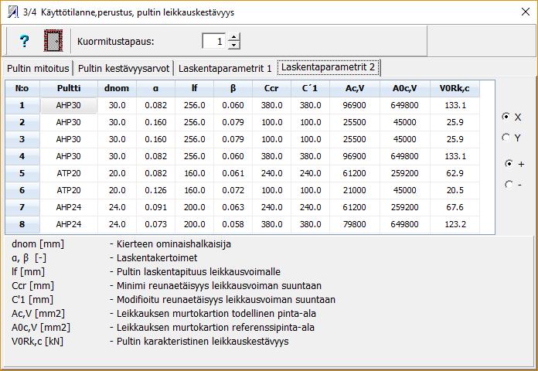
Task: Click the AHP24 cell in row 8
Action: pyautogui.click(x=69, y=224)
